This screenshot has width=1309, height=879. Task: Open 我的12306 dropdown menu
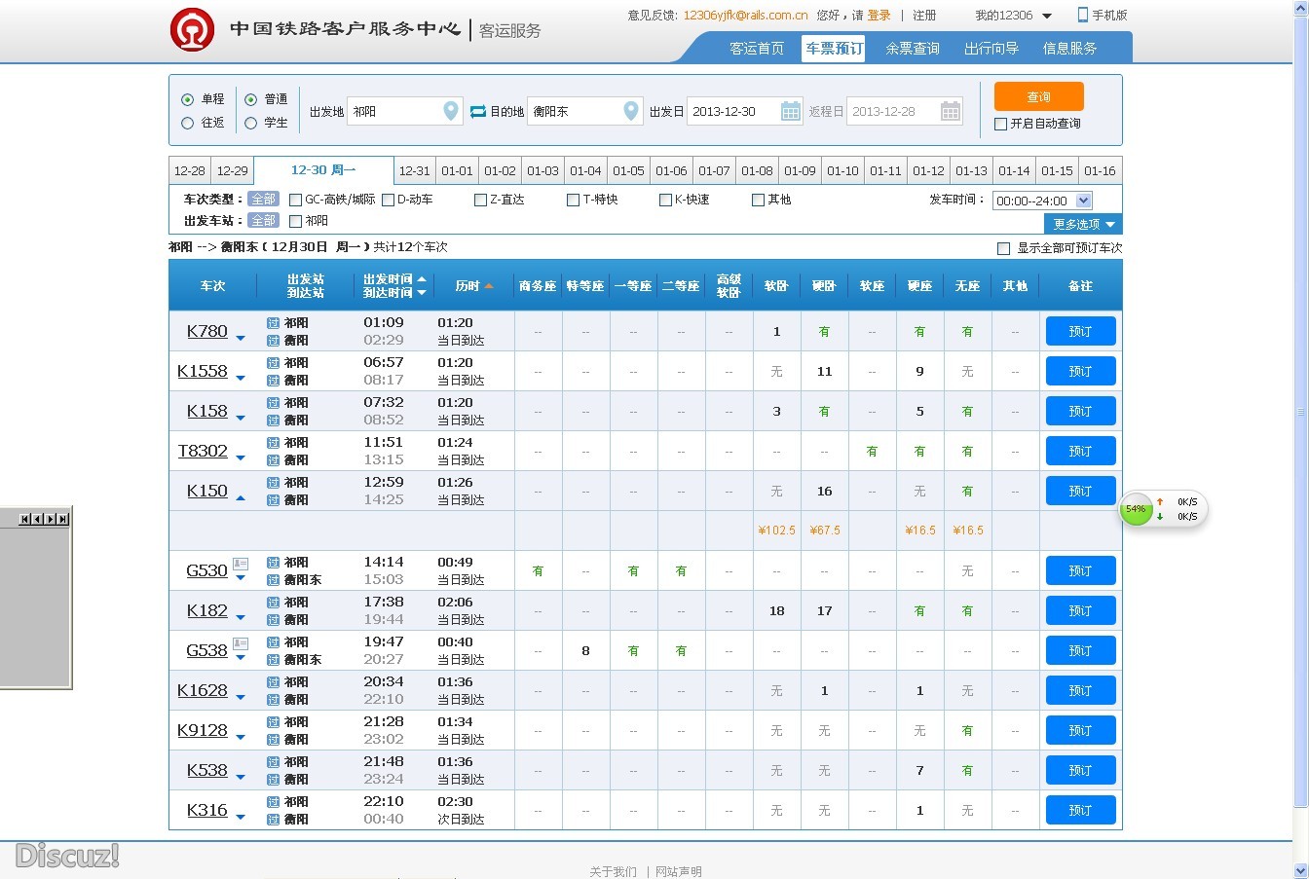tap(1013, 16)
